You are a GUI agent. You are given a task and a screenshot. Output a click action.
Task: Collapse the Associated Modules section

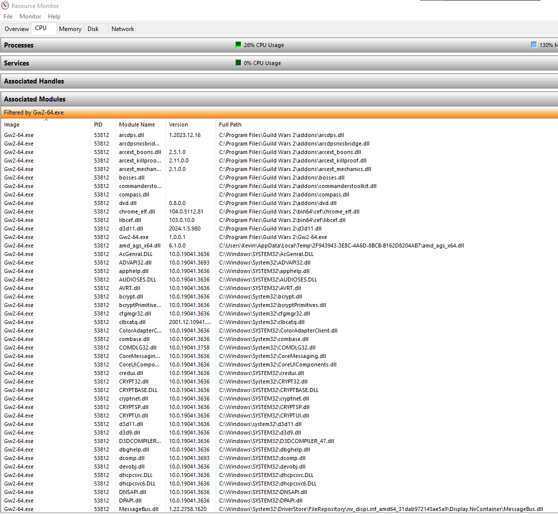point(279,99)
